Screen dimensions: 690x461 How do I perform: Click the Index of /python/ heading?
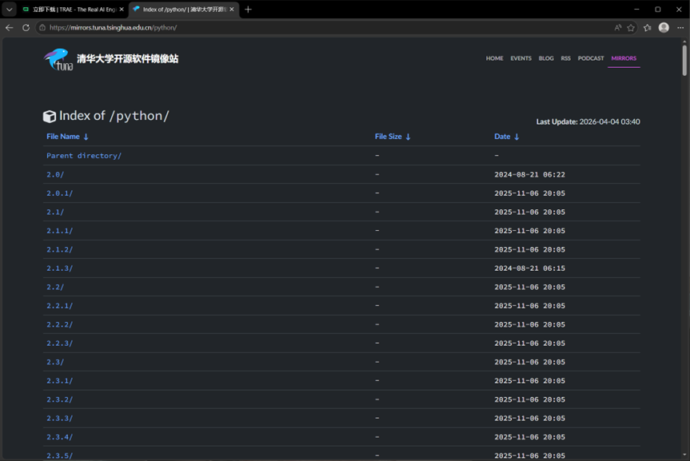click(114, 116)
